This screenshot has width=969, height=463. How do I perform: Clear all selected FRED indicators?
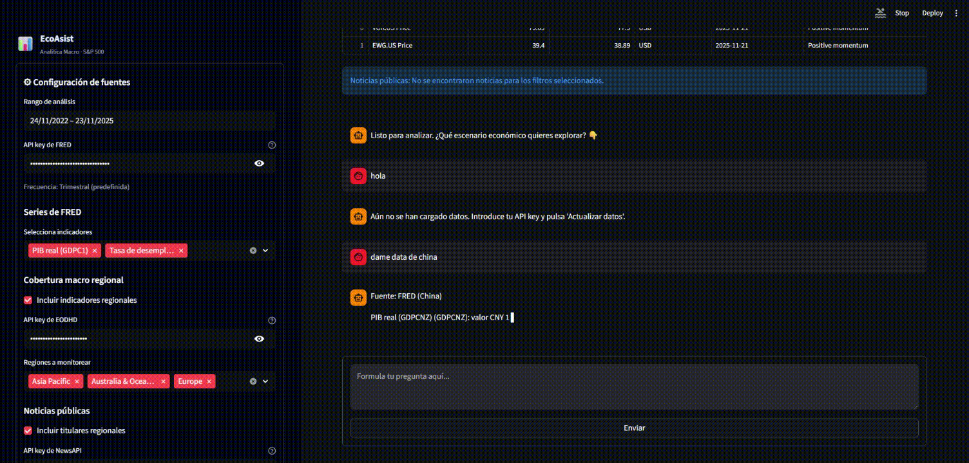point(253,251)
